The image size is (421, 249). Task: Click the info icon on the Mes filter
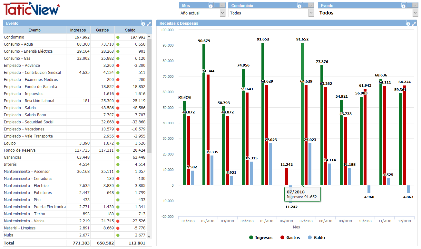pyautogui.click(x=210, y=5)
